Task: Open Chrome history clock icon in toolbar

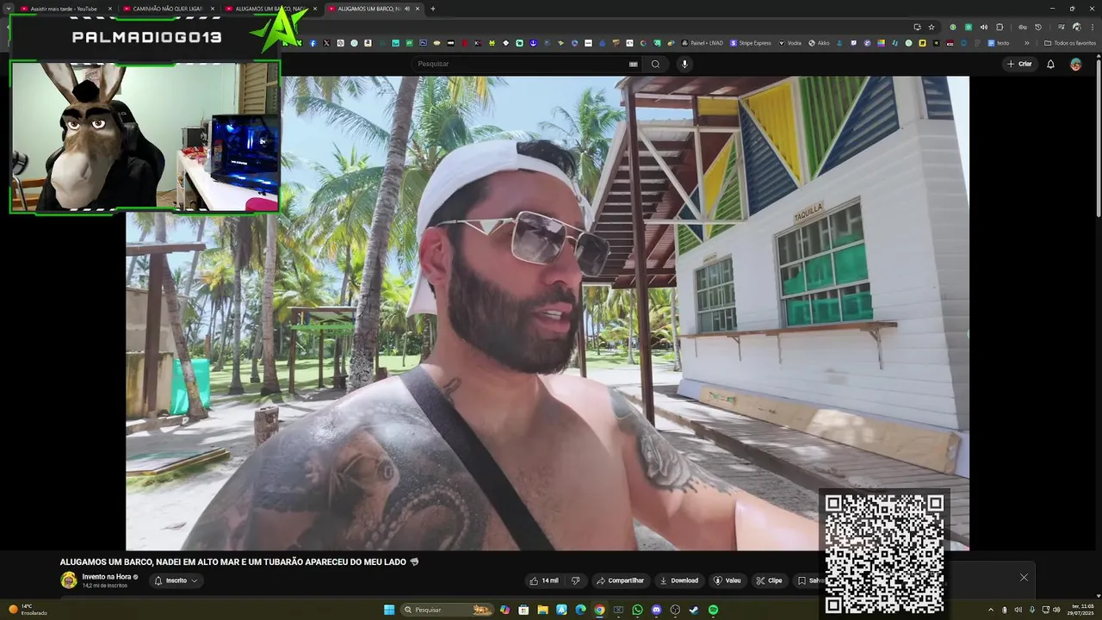Action: pos(1038,27)
